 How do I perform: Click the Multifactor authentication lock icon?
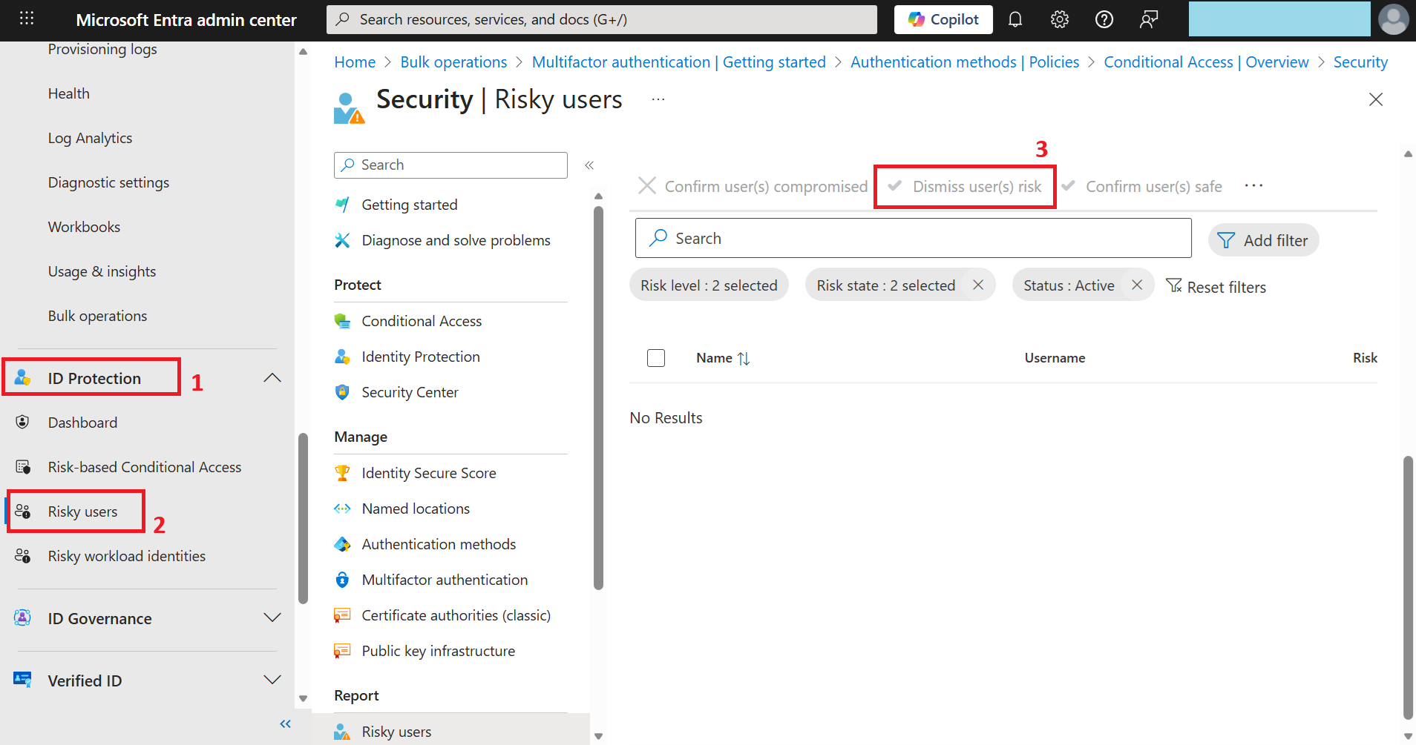point(342,580)
